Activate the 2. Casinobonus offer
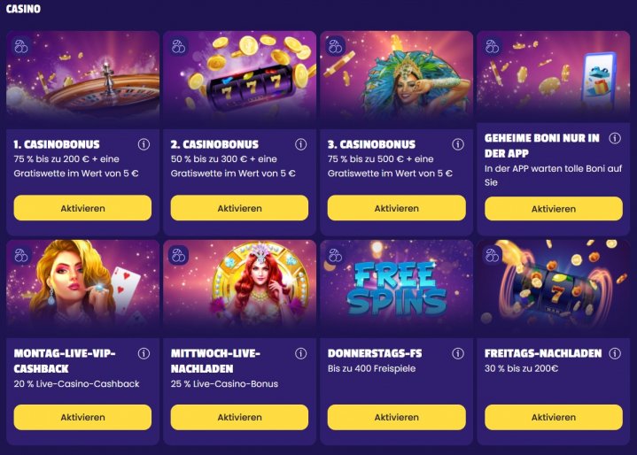This screenshot has height=455, width=637. coord(239,208)
